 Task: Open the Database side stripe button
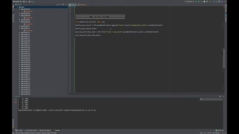(x=226, y=18)
